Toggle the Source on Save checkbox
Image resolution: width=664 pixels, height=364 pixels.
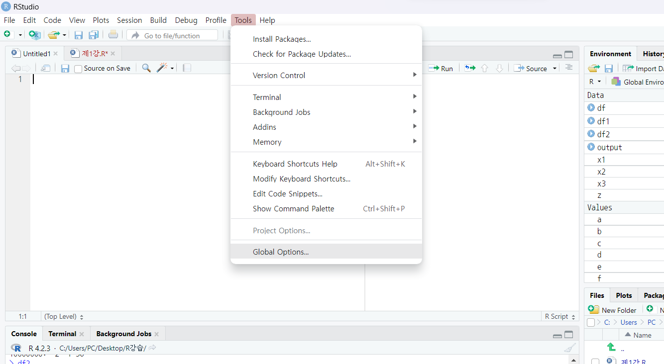78,69
